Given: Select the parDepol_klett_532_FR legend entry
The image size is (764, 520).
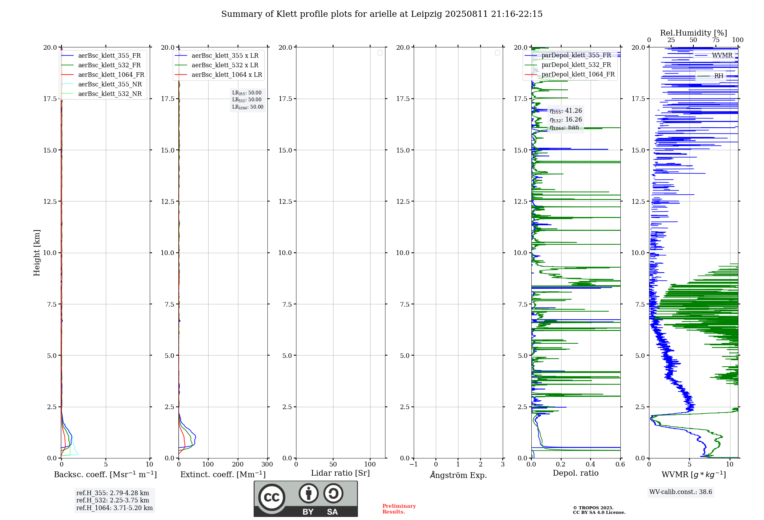Looking at the screenshot, I should pos(568,65).
